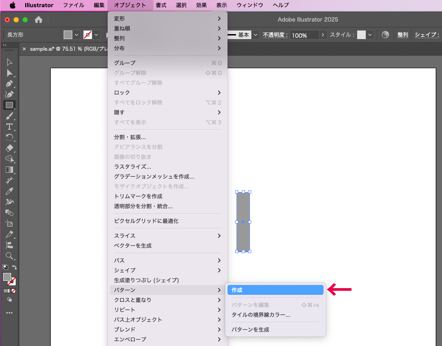Click the stroke none swatch in control bar
Image resolution: width=442 pixels, height=346 pixels.
88,35
